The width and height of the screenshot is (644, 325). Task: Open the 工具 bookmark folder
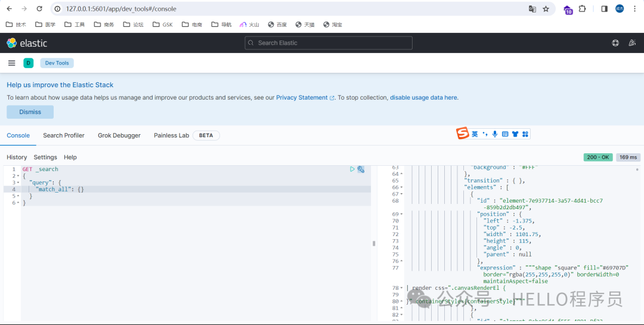point(75,24)
